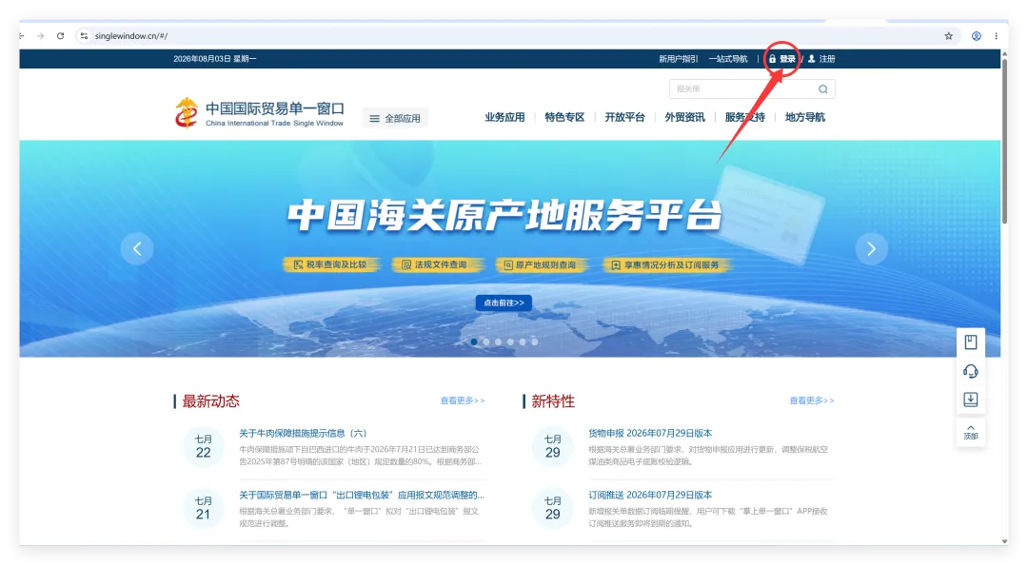Screen dimensions: 1028x566
Task: Click the 七月 22 date badge
Action: coord(204,446)
